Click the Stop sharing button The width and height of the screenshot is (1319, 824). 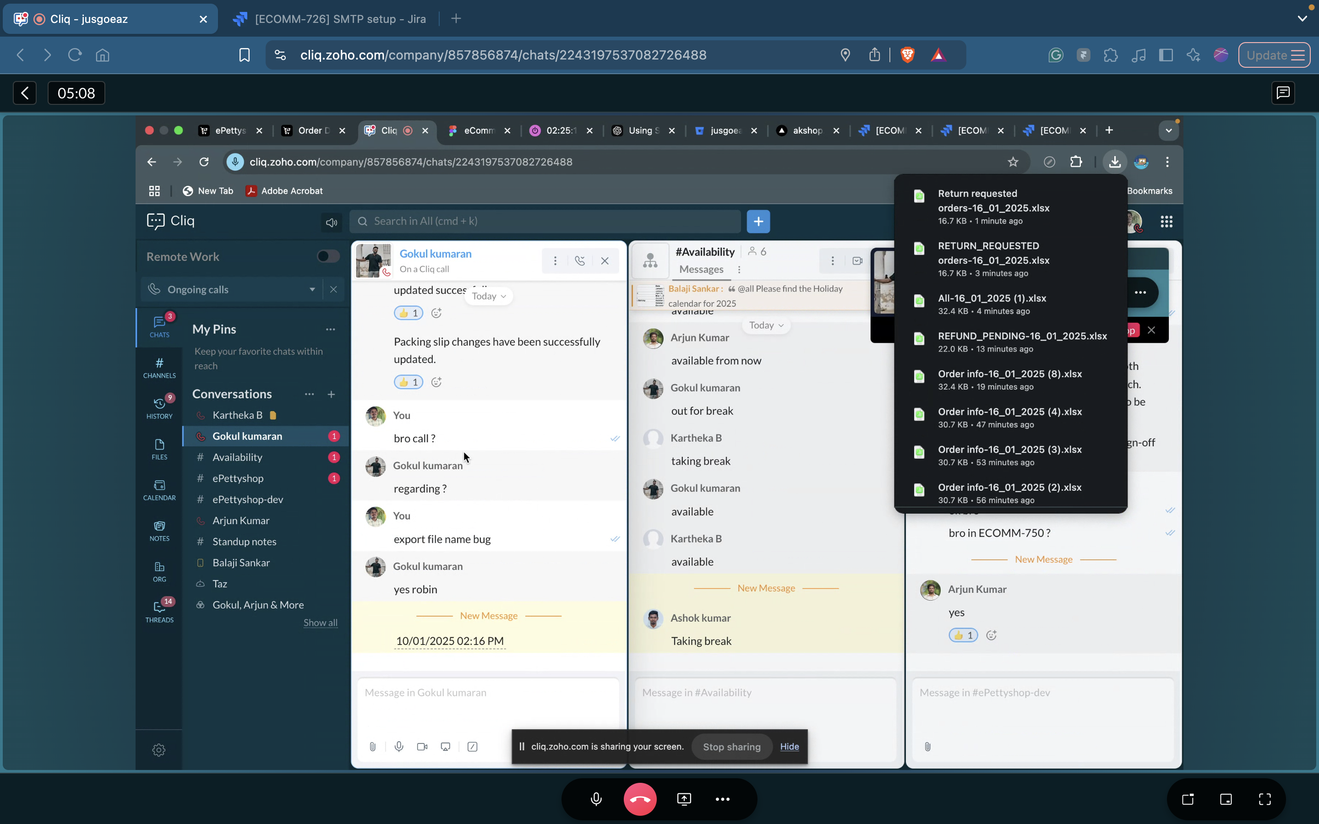point(731,747)
